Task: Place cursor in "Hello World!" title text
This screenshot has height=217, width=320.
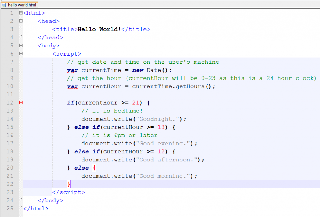Action: (x=99, y=29)
